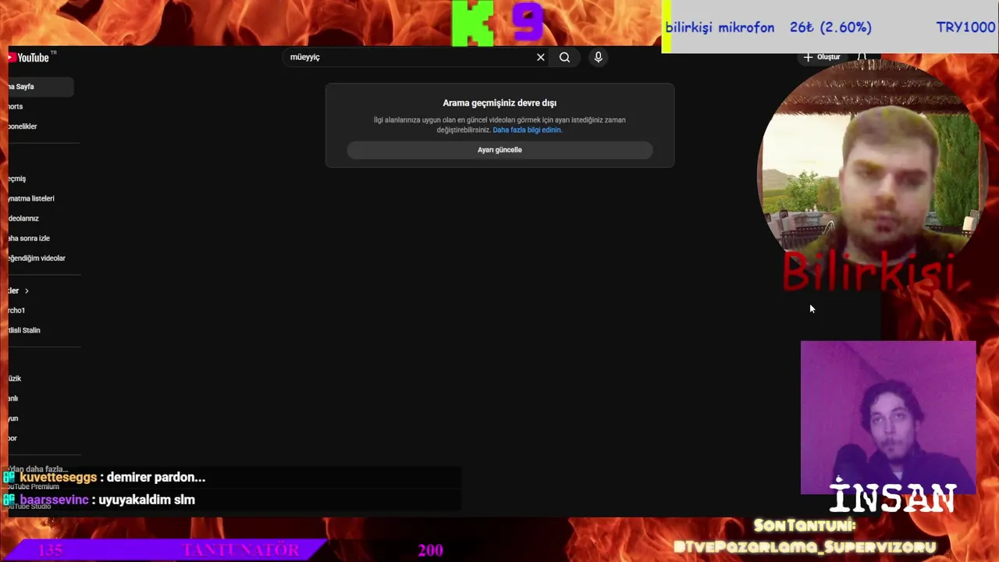The image size is (999, 562).
Task: Click the YouTube logo
Action: pos(29,58)
